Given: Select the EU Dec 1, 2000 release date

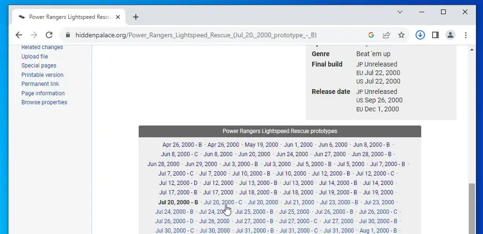Looking at the screenshot, I should pyautogui.click(x=377, y=109).
